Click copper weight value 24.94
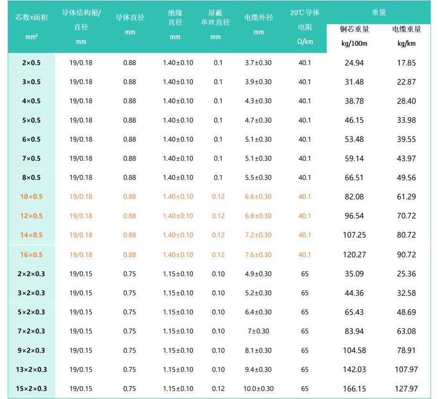 point(354,63)
